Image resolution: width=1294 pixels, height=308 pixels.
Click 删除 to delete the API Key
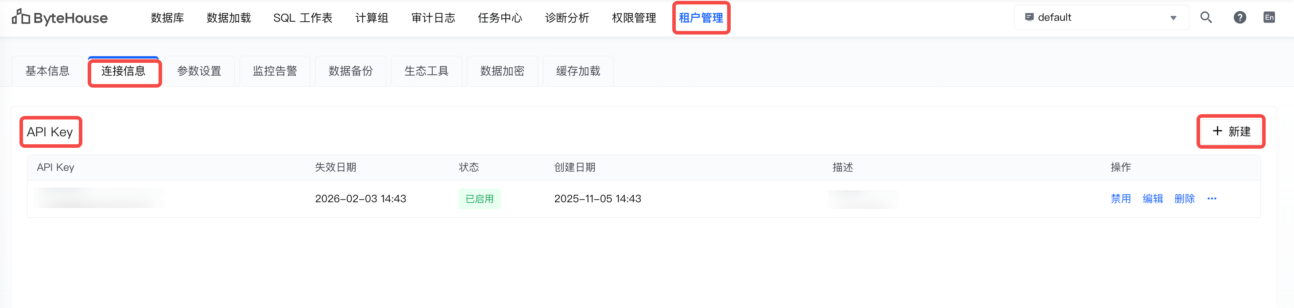click(1184, 199)
